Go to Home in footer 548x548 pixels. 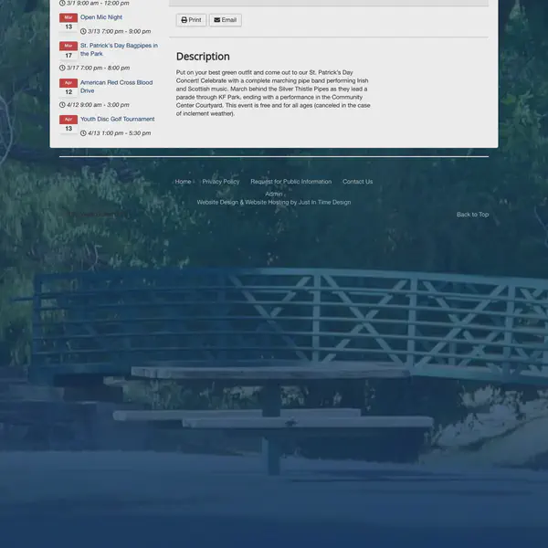183,182
